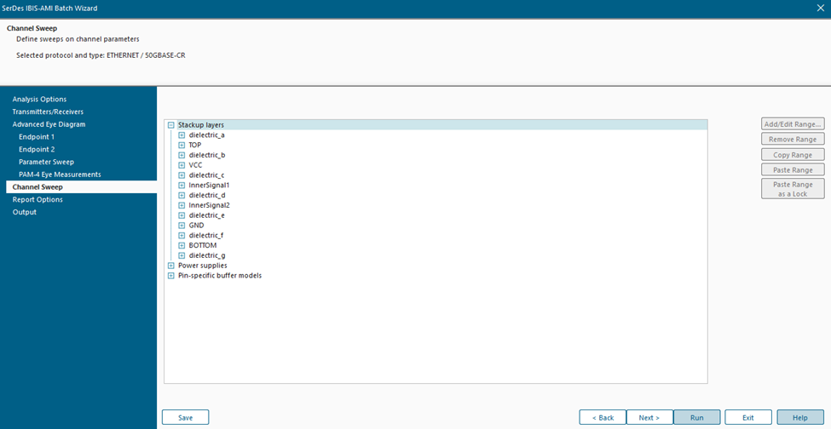Click the Paste Range button

point(793,170)
